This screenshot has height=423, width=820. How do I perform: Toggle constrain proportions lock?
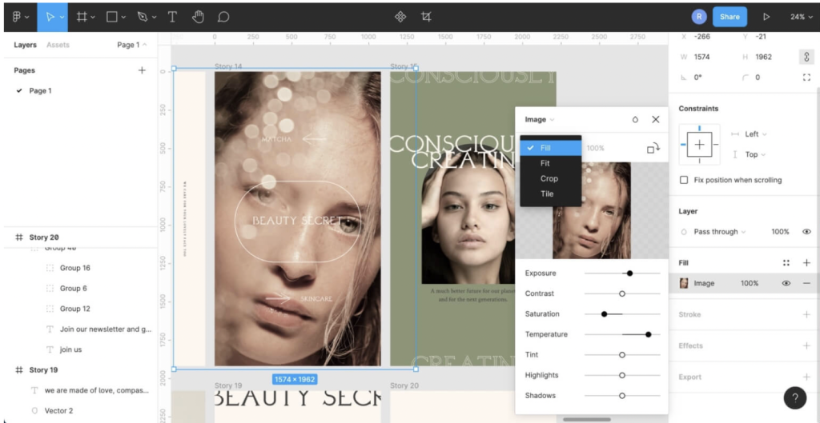coord(806,57)
